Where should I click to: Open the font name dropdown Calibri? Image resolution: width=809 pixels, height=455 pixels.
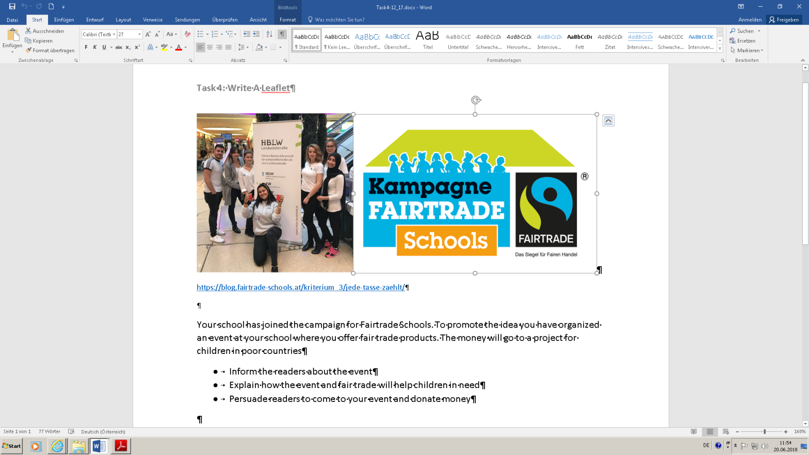coord(114,35)
